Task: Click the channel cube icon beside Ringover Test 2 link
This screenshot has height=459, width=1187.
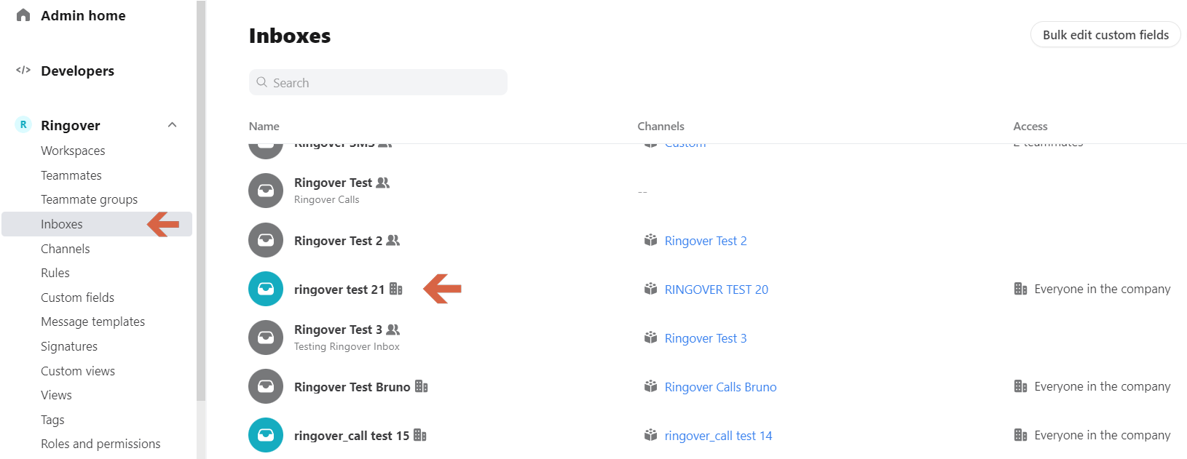Action: click(651, 240)
